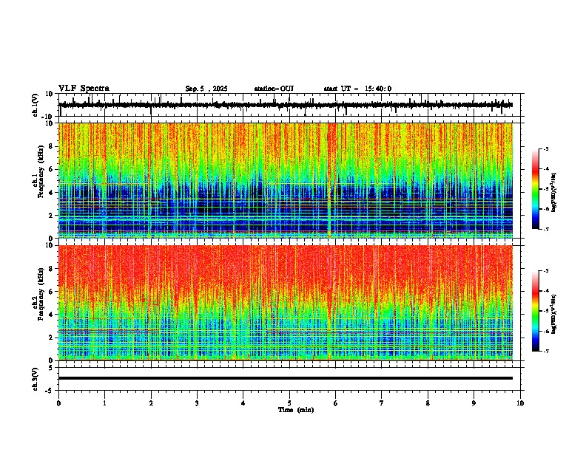Screen dimensions: 586x452
Task: Click time-axis tick label "5"
Action: click(x=289, y=403)
